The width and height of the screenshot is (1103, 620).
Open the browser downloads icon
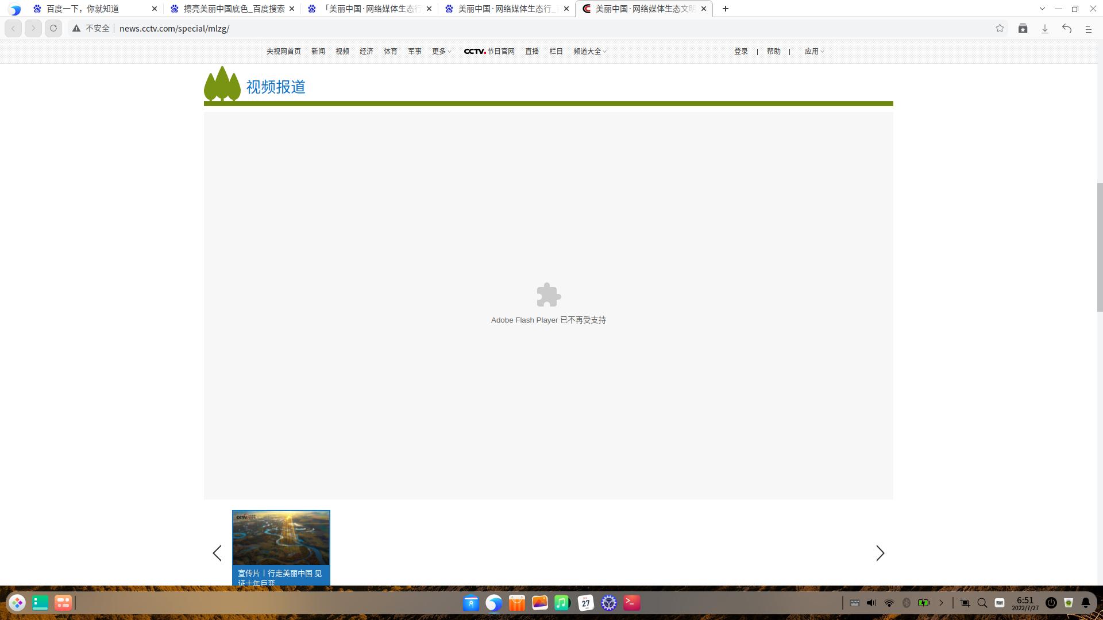(1045, 28)
